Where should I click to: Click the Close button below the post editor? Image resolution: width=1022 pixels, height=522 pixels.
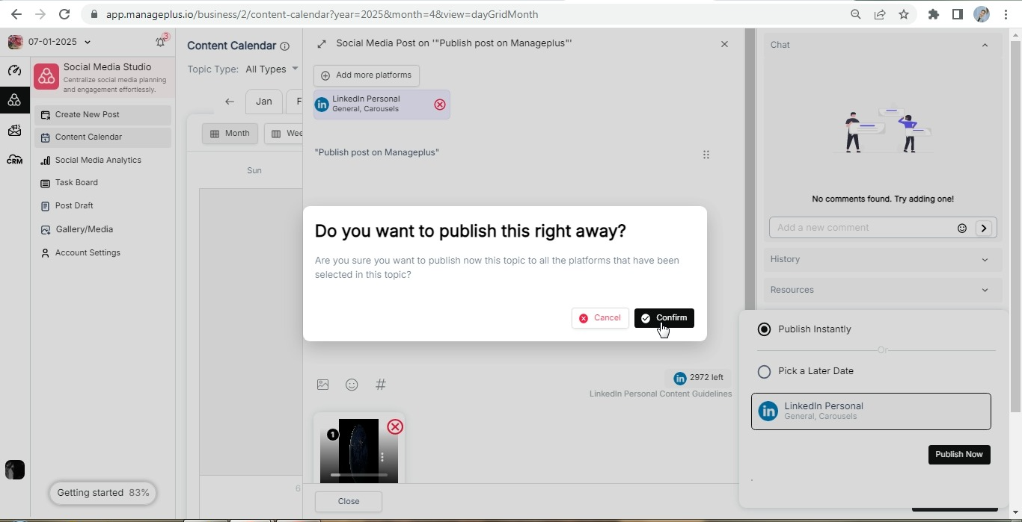(349, 502)
